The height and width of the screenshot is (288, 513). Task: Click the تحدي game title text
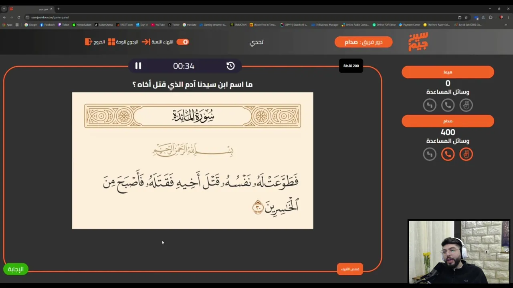[x=256, y=42]
